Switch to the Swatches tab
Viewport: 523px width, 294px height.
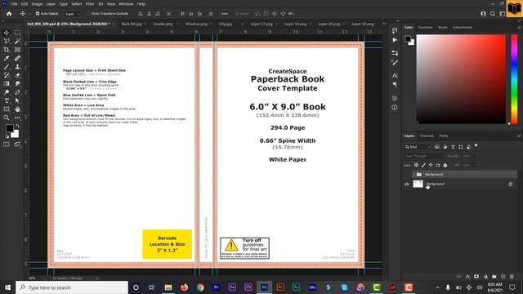coord(425,27)
